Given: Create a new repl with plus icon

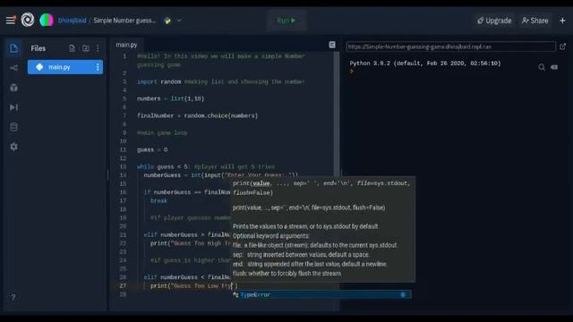Looking at the screenshot, I should tap(562, 21).
